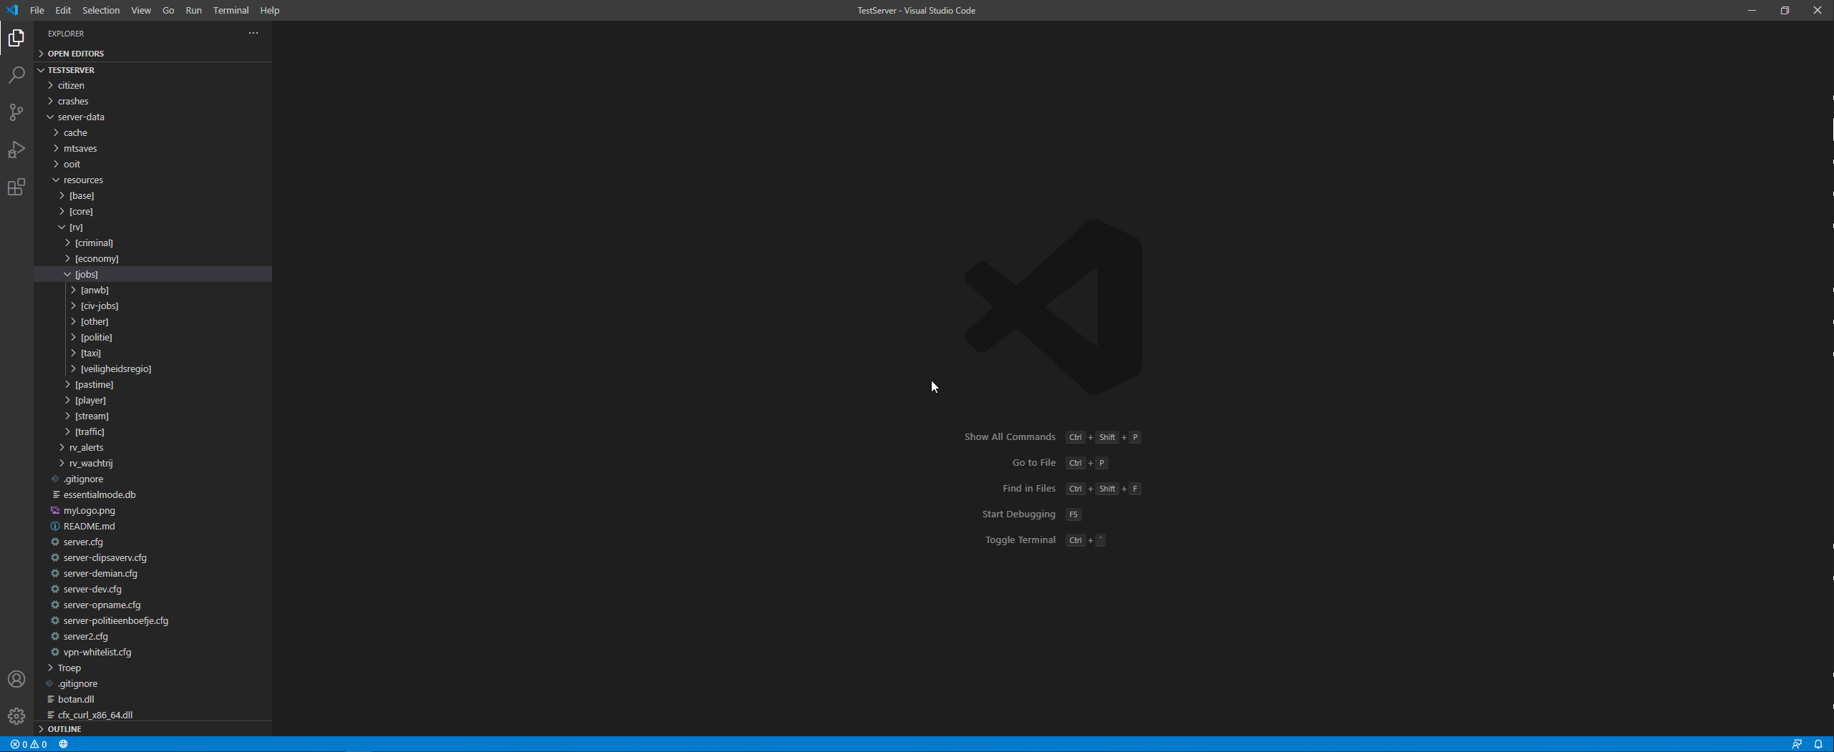
Task: Open the Terminal menu
Action: (x=231, y=10)
